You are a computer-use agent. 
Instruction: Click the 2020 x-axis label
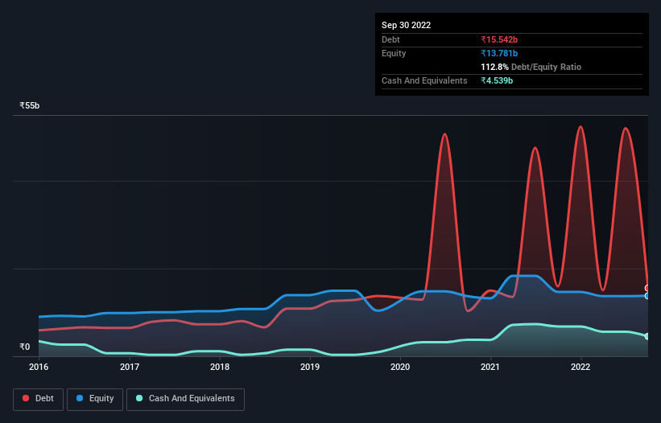click(400, 367)
